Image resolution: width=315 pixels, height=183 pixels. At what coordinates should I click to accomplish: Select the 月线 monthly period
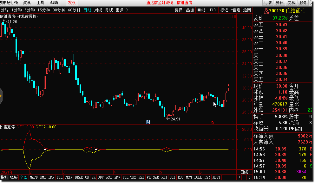109,10
